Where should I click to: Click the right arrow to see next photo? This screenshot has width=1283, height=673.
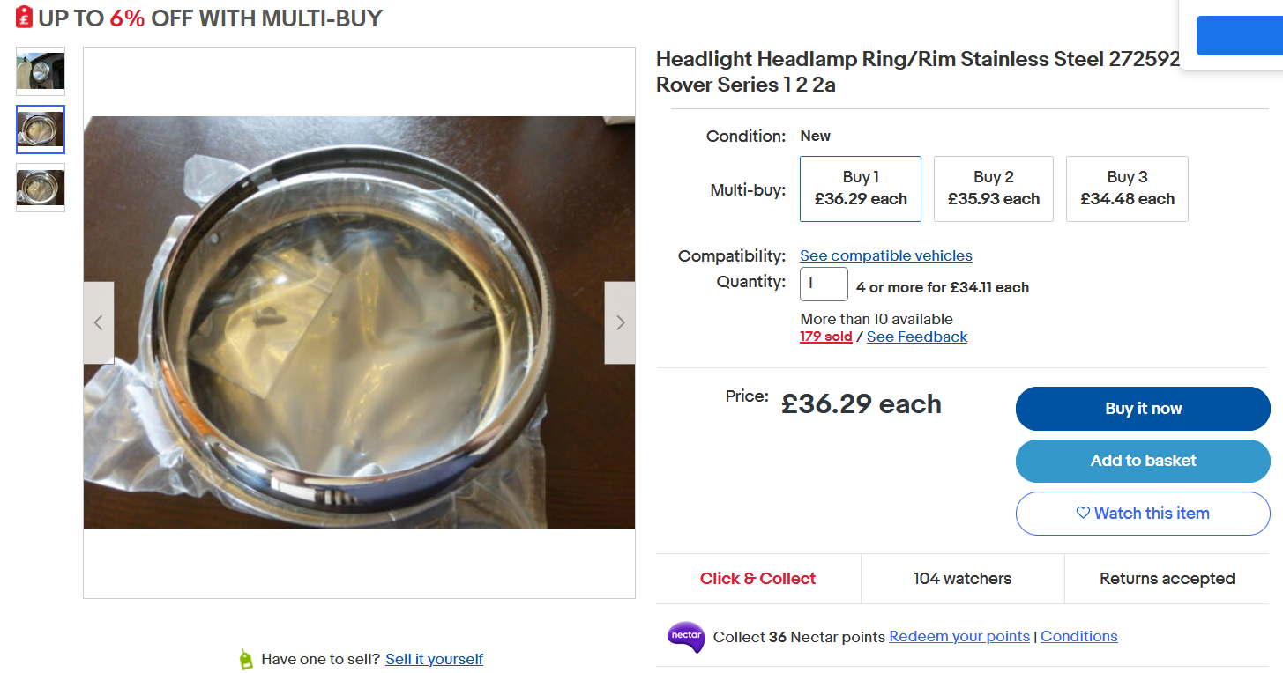(620, 322)
